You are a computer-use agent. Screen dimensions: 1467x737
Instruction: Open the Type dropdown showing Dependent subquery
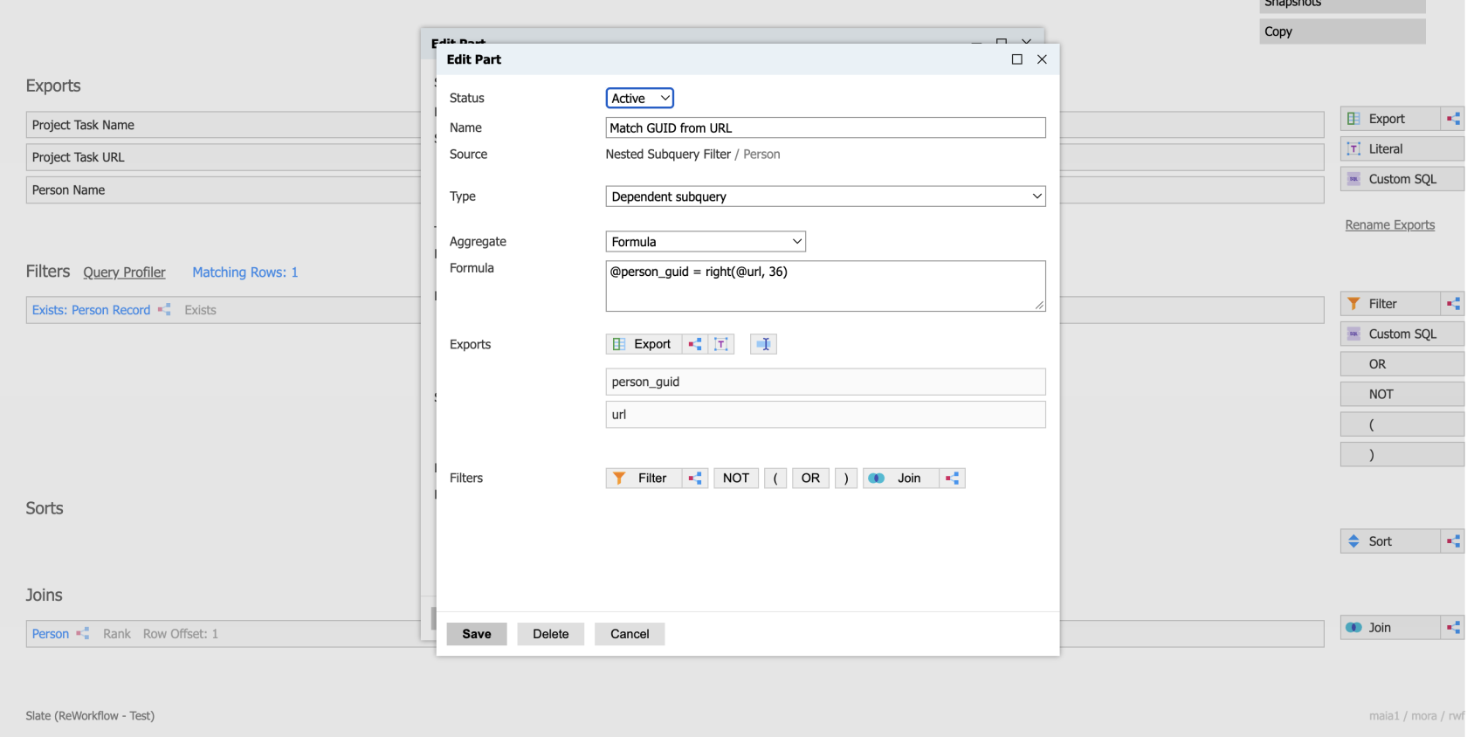[825, 196]
